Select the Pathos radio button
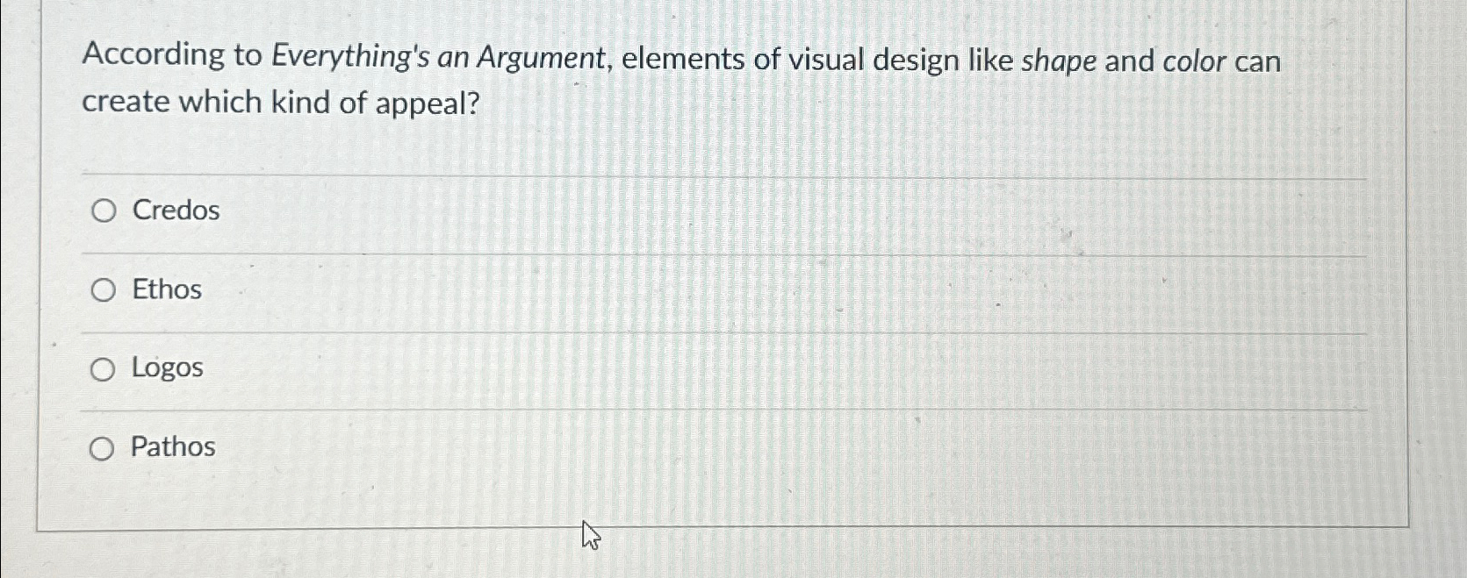Viewport: 1467px width, 578px height. tap(103, 447)
